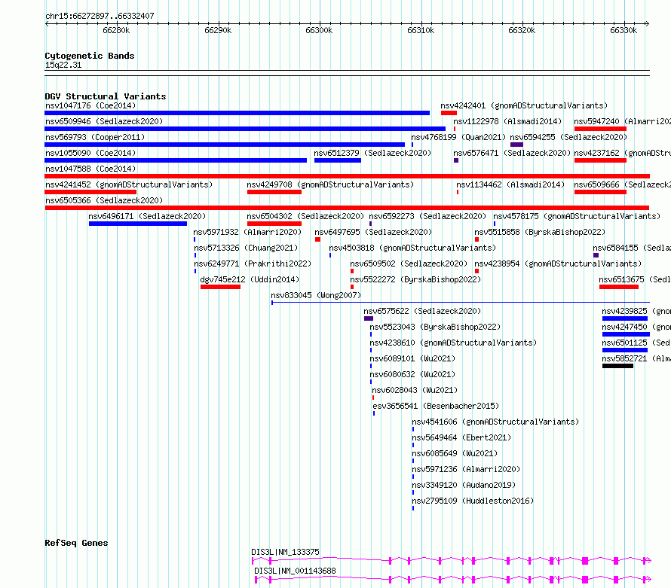Click the nsv1047176 (Coe2014) blue variant bar
The image size is (671, 588).
237,113
